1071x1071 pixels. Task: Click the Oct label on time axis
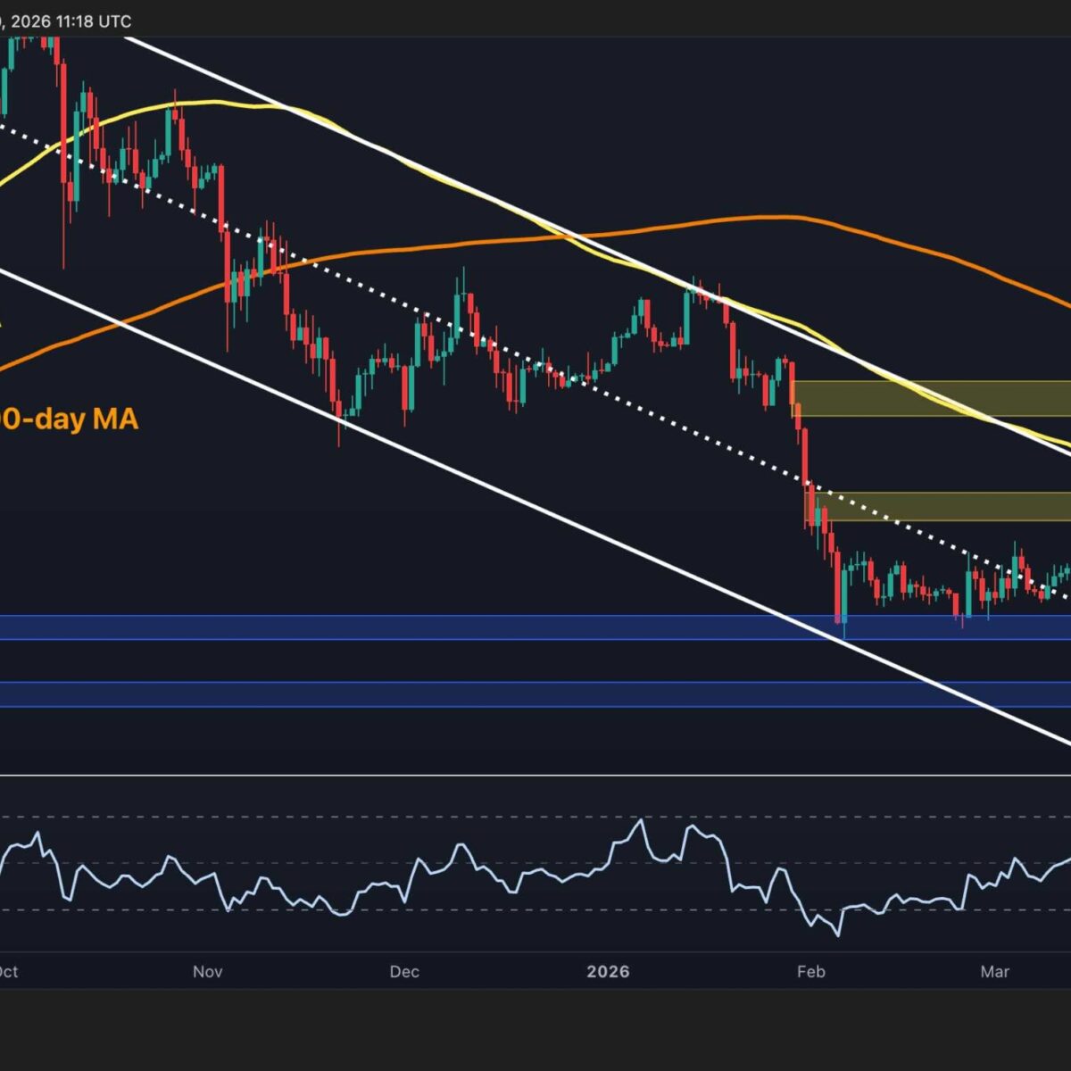(7, 971)
